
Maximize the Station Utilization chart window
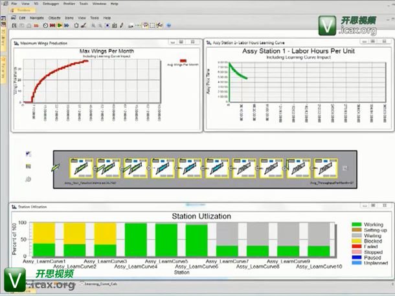(x=374, y=206)
